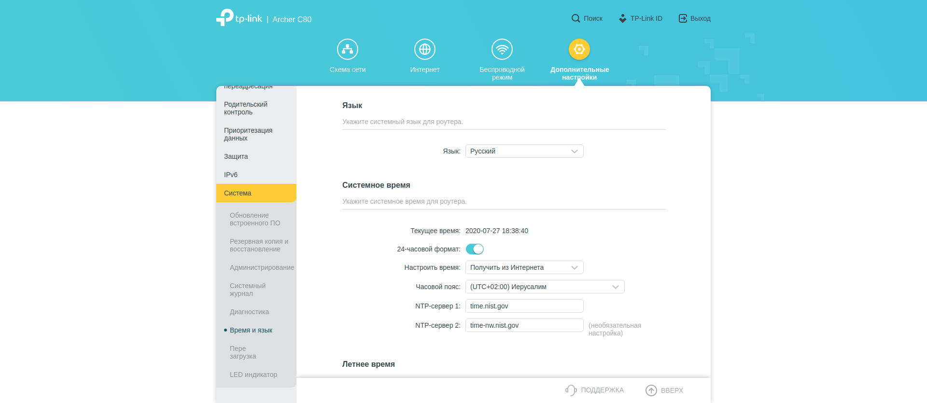Viewport: 927px width, 403px height.
Task: Open Parental control (Родительский контроль) in sidebar
Action: coord(246,108)
